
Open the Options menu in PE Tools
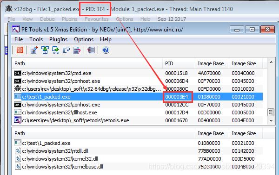(x=84, y=39)
